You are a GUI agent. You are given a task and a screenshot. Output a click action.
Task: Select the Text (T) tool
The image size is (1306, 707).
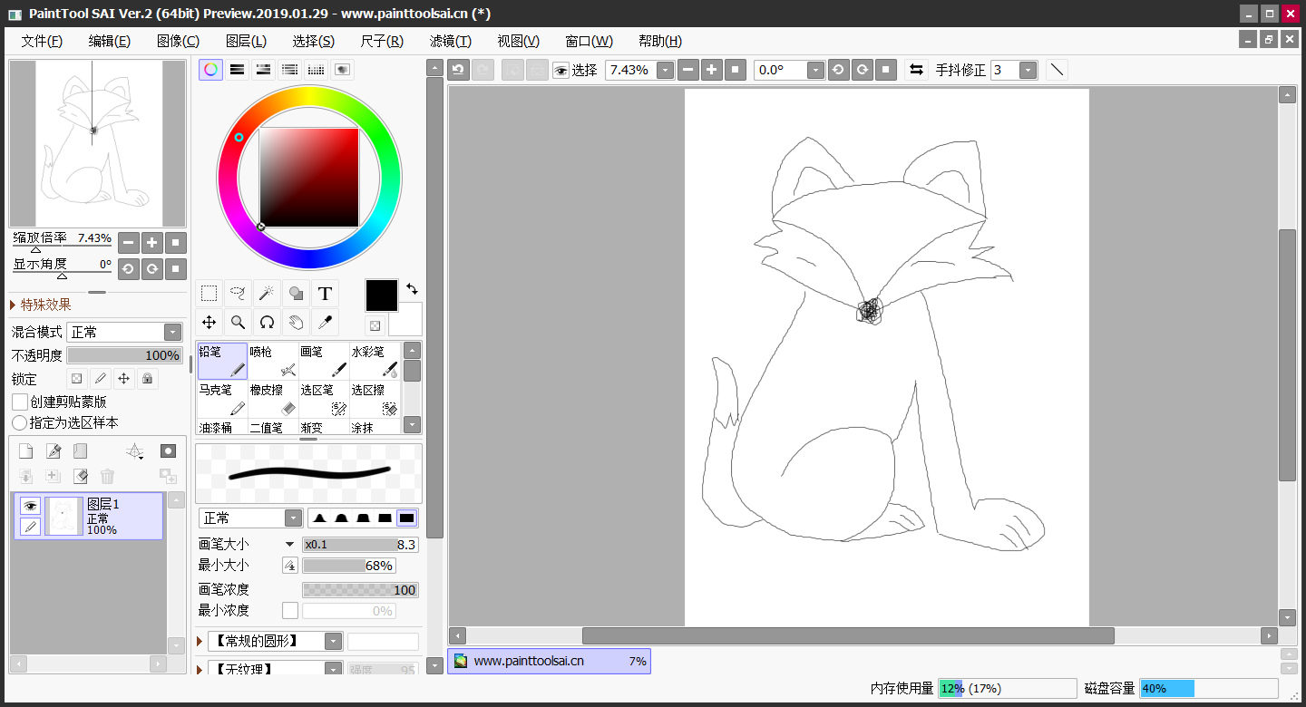325,294
